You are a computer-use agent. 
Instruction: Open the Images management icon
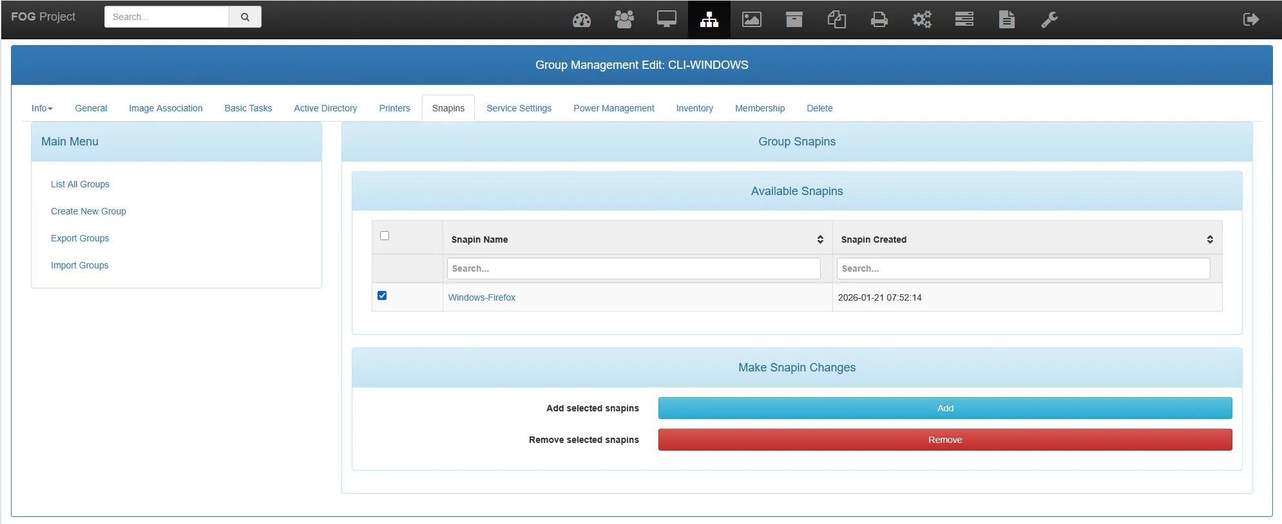pyautogui.click(x=751, y=20)
